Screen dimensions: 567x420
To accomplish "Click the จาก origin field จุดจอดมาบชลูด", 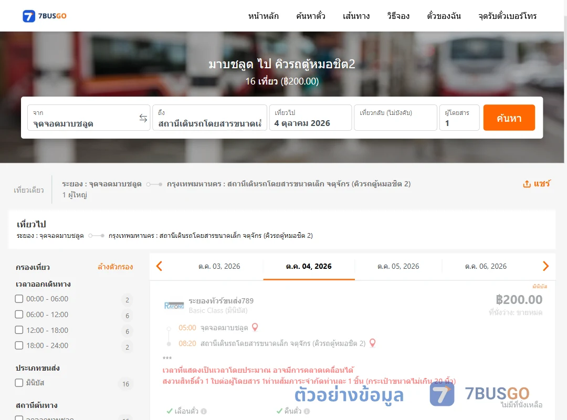I will click(x=89, y=118).
